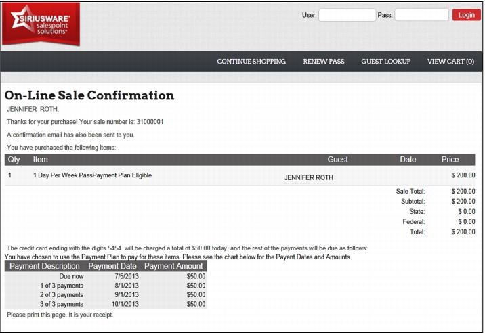Screen dimensions: 485x333
Task: Click the On-Line Sale Confirmation heading
Action: pyautogui.click(x=89, y=95)
